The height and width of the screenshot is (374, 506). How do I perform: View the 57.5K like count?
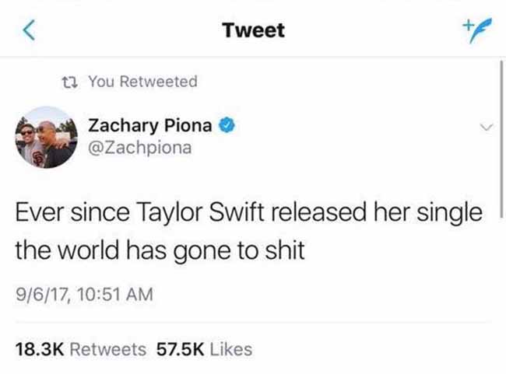[181, 349]
